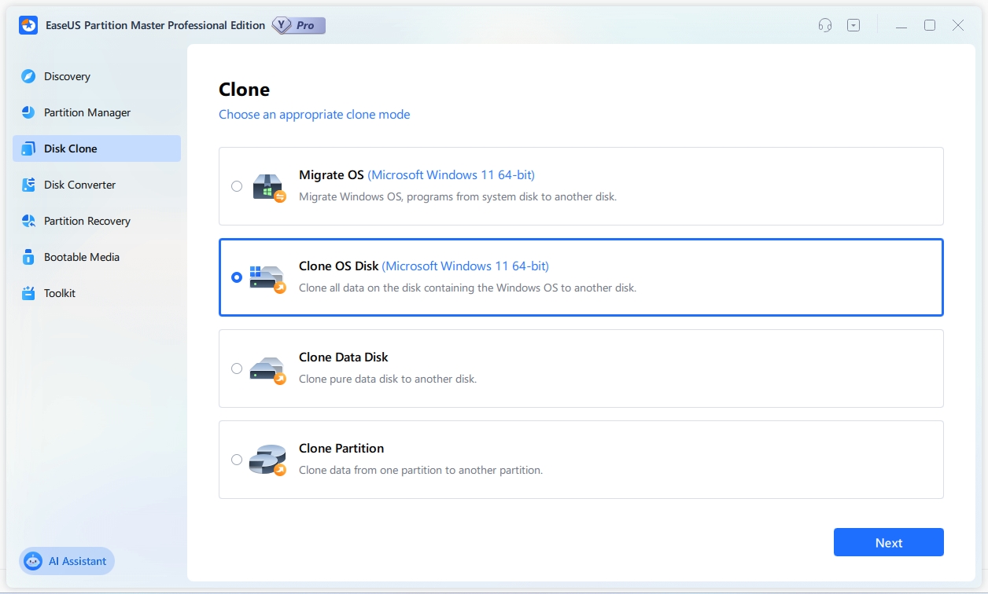Click the EaseUS app logo icon
Screen dimensions: 988x594
(28, 25)
